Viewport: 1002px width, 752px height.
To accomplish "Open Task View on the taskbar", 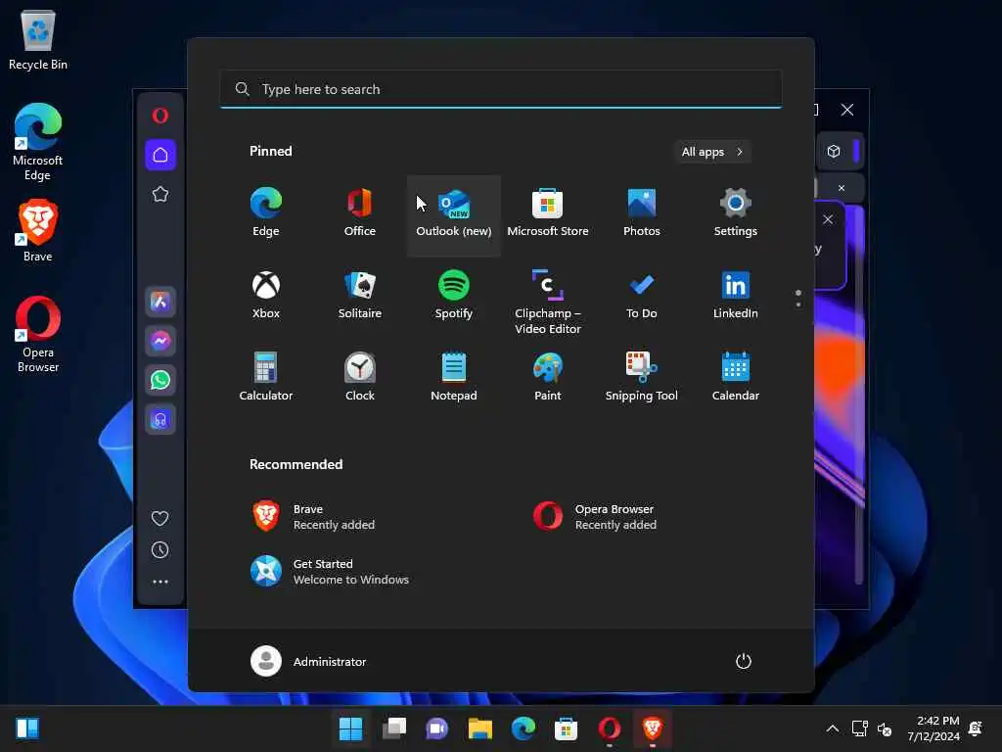I will pyautogui.click(x=394, y=728).
